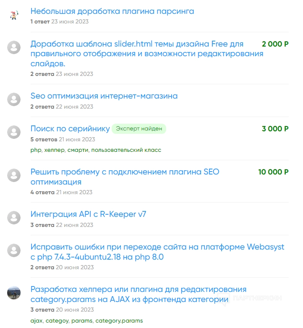Image resolution: width=303 pixels, height=328 pixels.
Task: Open "Небольшая доработка плагина парсинга" task
Action: pos(112,11)
